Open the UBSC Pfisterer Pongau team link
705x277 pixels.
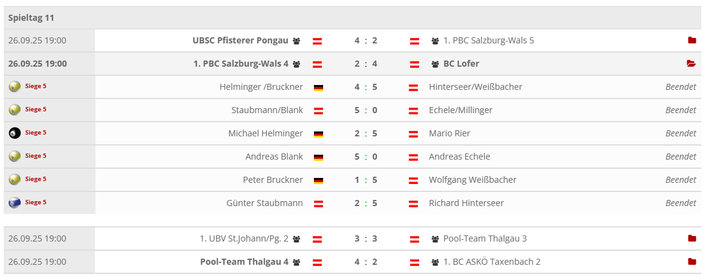[x=240, y=40]
